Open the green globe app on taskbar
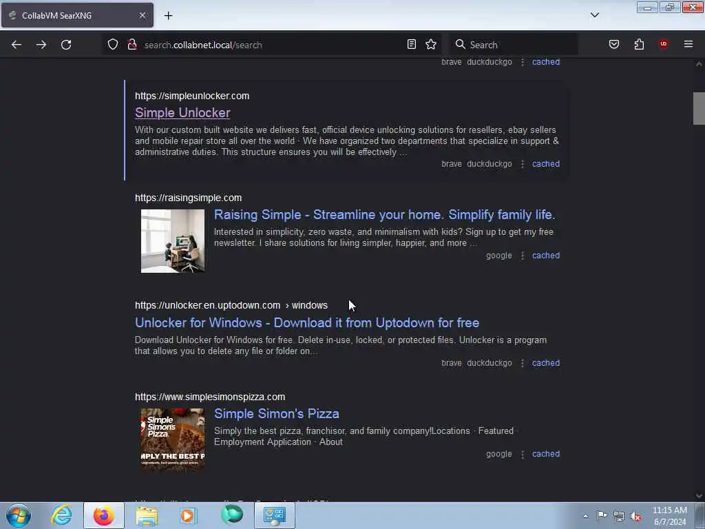This screenshot has width=705, height=529. pos(232,515)
